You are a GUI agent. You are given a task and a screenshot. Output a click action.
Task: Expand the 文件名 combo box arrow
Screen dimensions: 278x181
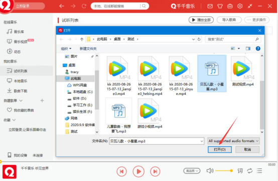(x=202, y=141)
